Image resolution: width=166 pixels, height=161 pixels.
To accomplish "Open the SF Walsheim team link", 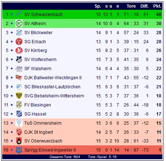I will (38, 69).
